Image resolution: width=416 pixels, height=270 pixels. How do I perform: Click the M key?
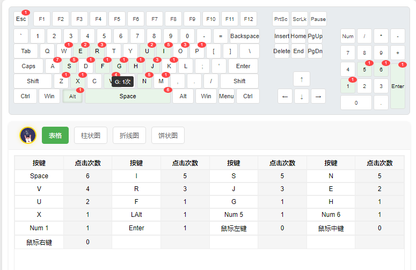[161, 81]
